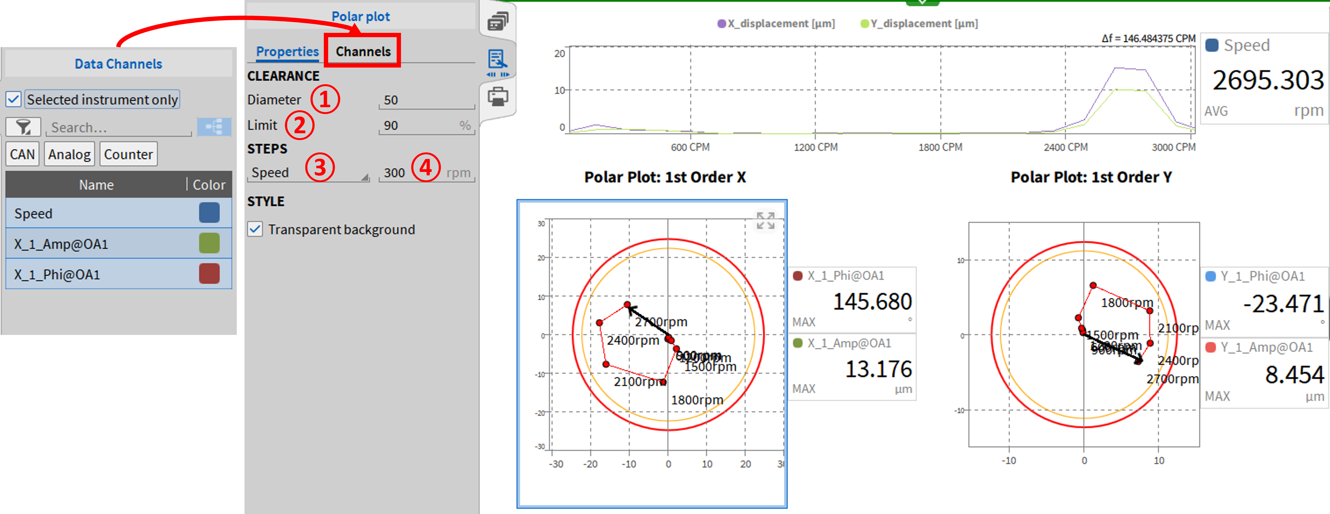Click the Y_displacement legend marker
Viewport: 1330px width, 514px height.
(864, 24)
